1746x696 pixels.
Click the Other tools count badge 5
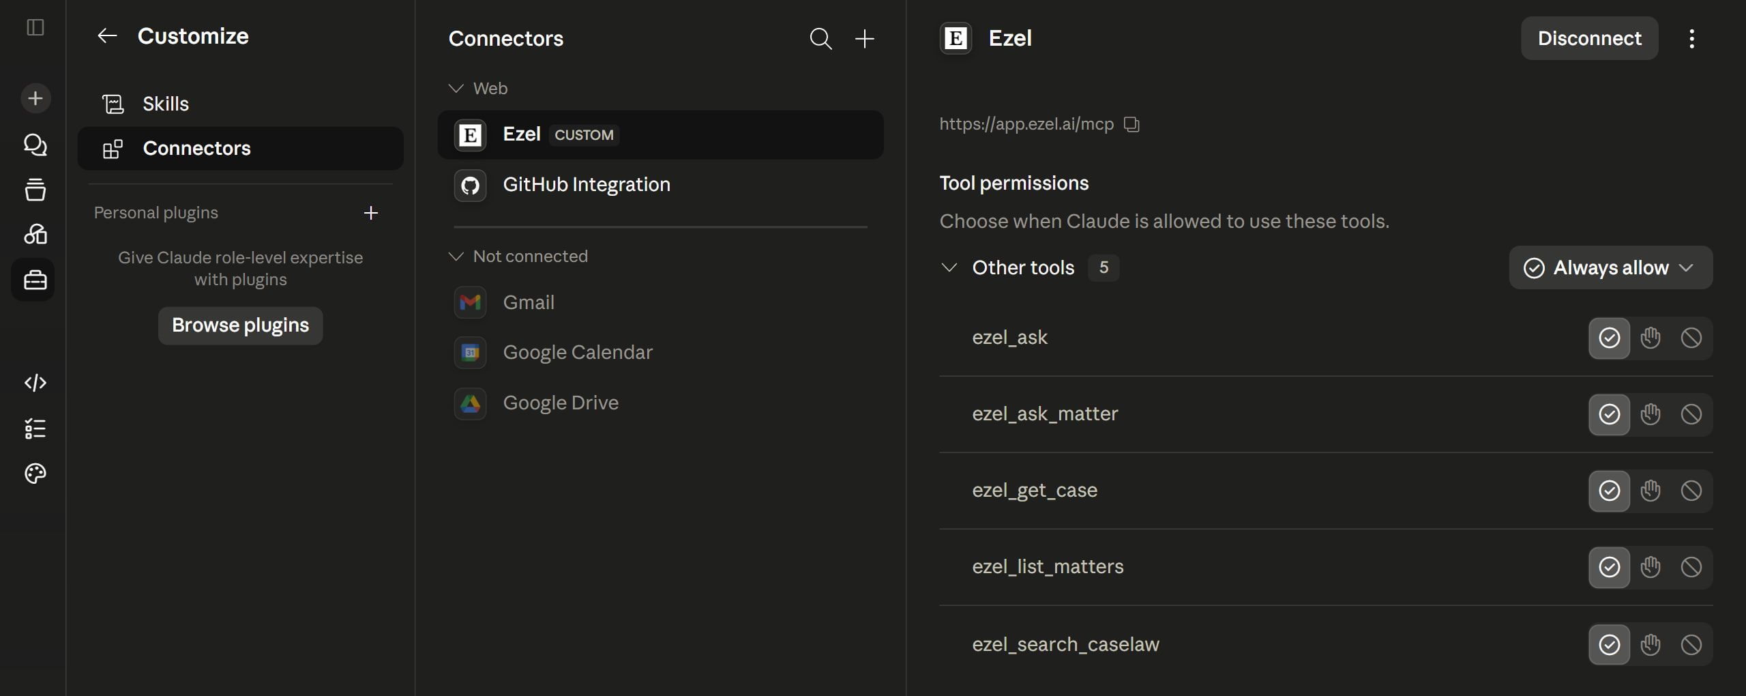pyautogui.click(x=1104, y=267)
